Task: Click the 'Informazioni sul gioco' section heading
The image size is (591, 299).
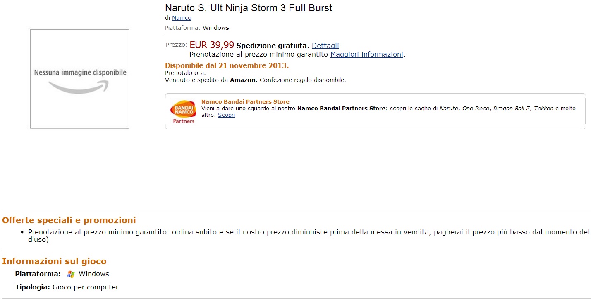Action: tap(54, 261)
